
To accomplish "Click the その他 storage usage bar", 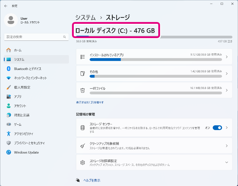I will [156, 76].
